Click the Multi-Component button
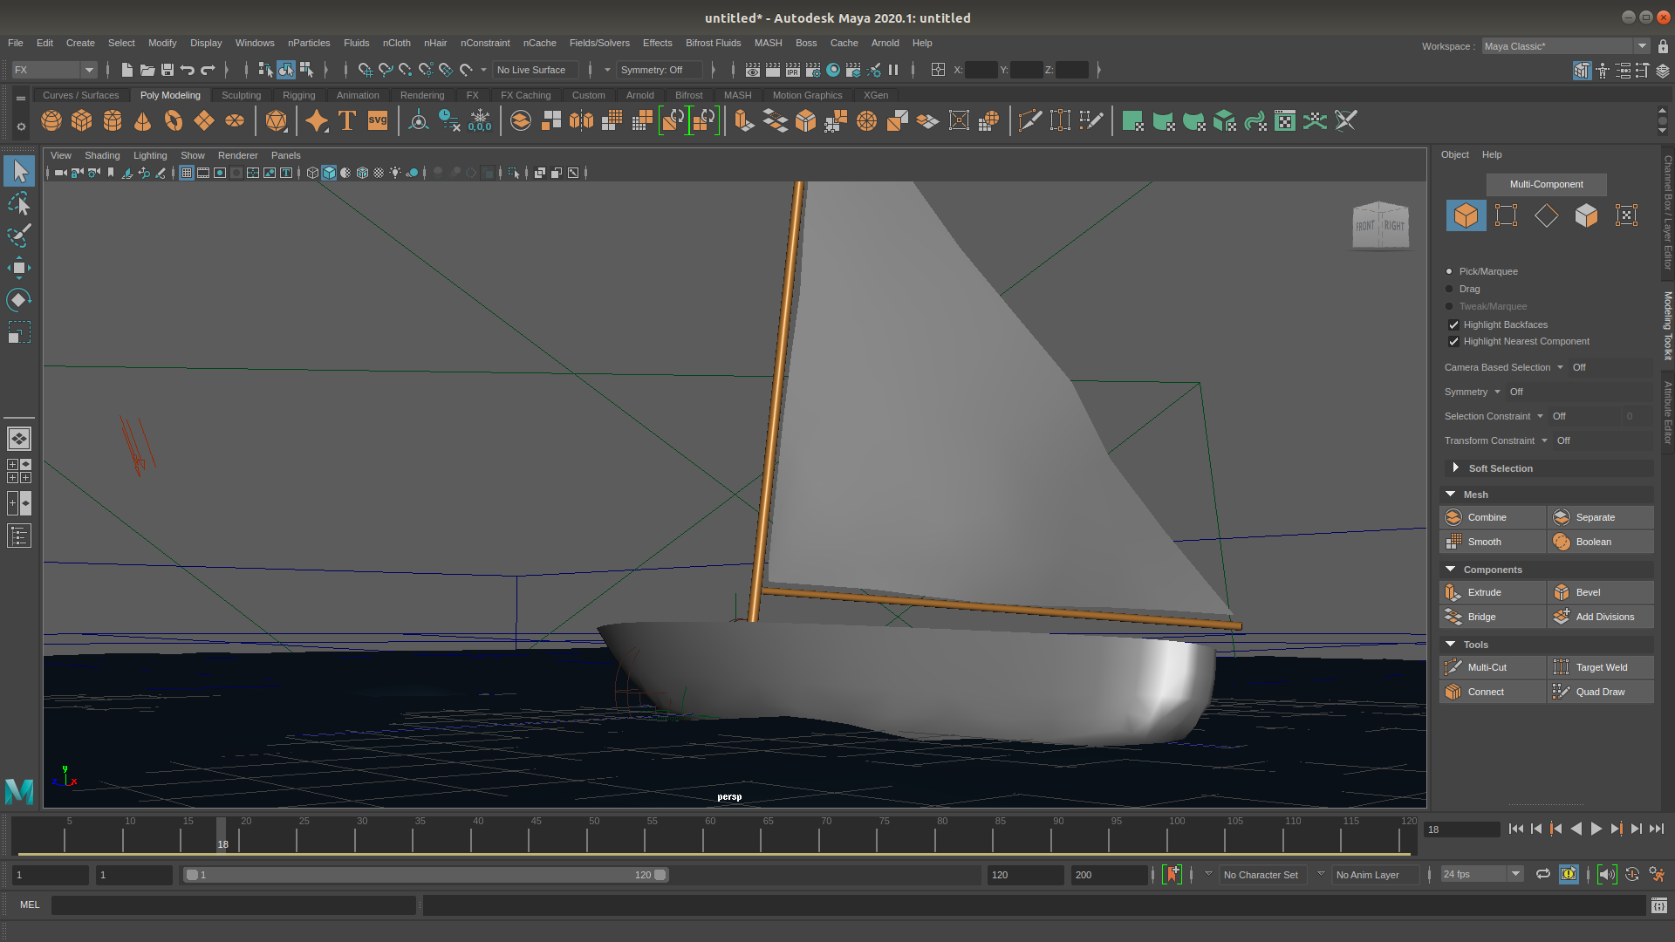 click(x=1546, y=184)
